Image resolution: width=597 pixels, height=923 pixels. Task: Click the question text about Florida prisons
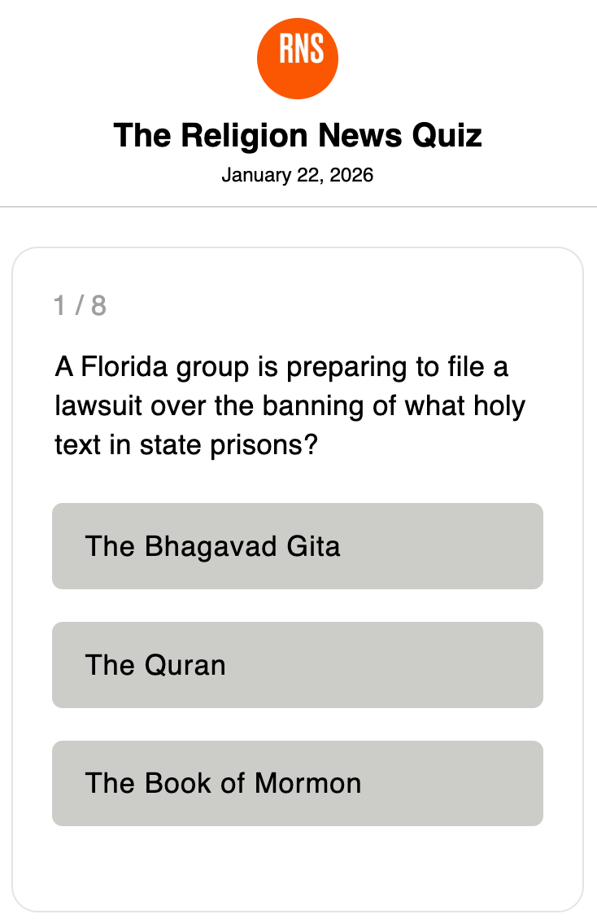pyautogui.click(x=290, y=406)
